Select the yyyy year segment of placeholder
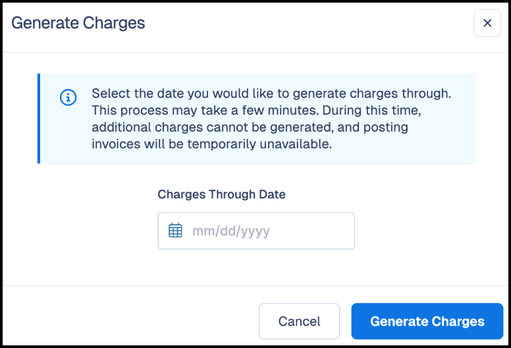511x348 pixels. [255, 232]
